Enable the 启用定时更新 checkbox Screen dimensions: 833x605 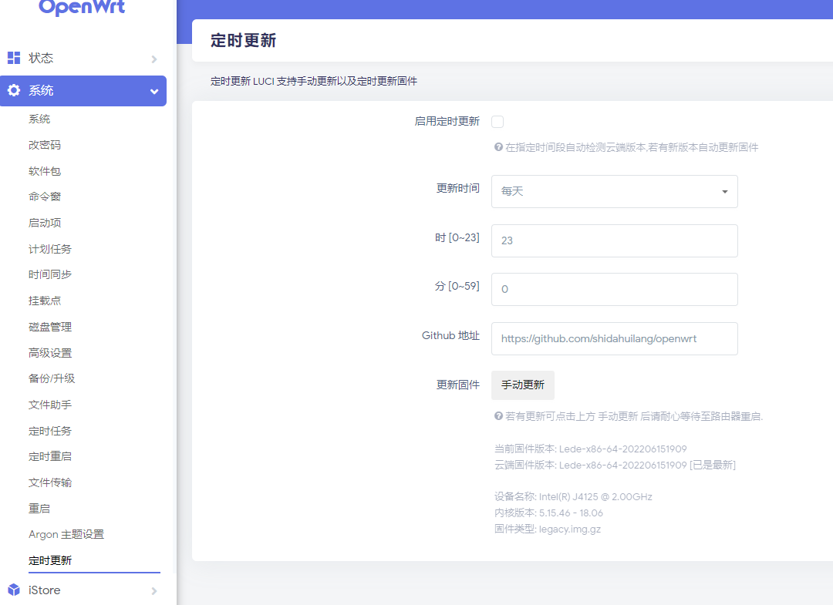(497, 121)
